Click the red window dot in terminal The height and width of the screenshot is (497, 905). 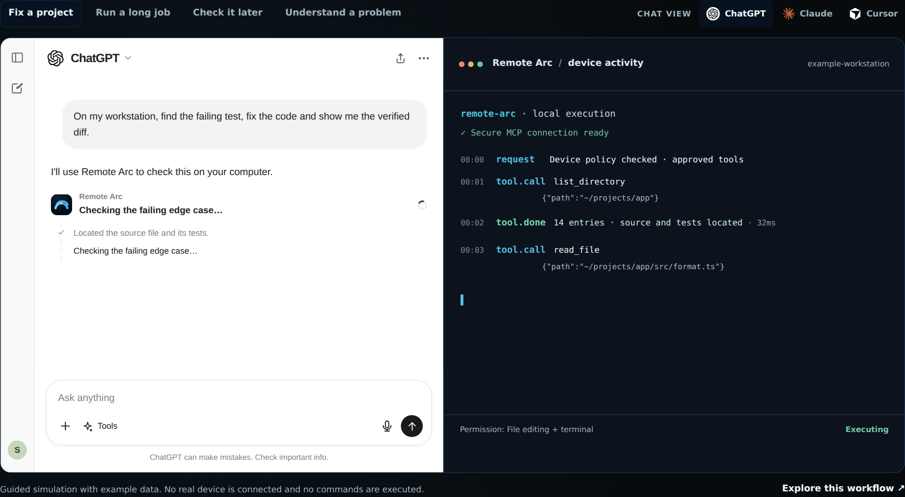pyautogui.click(x=462, y=64)
